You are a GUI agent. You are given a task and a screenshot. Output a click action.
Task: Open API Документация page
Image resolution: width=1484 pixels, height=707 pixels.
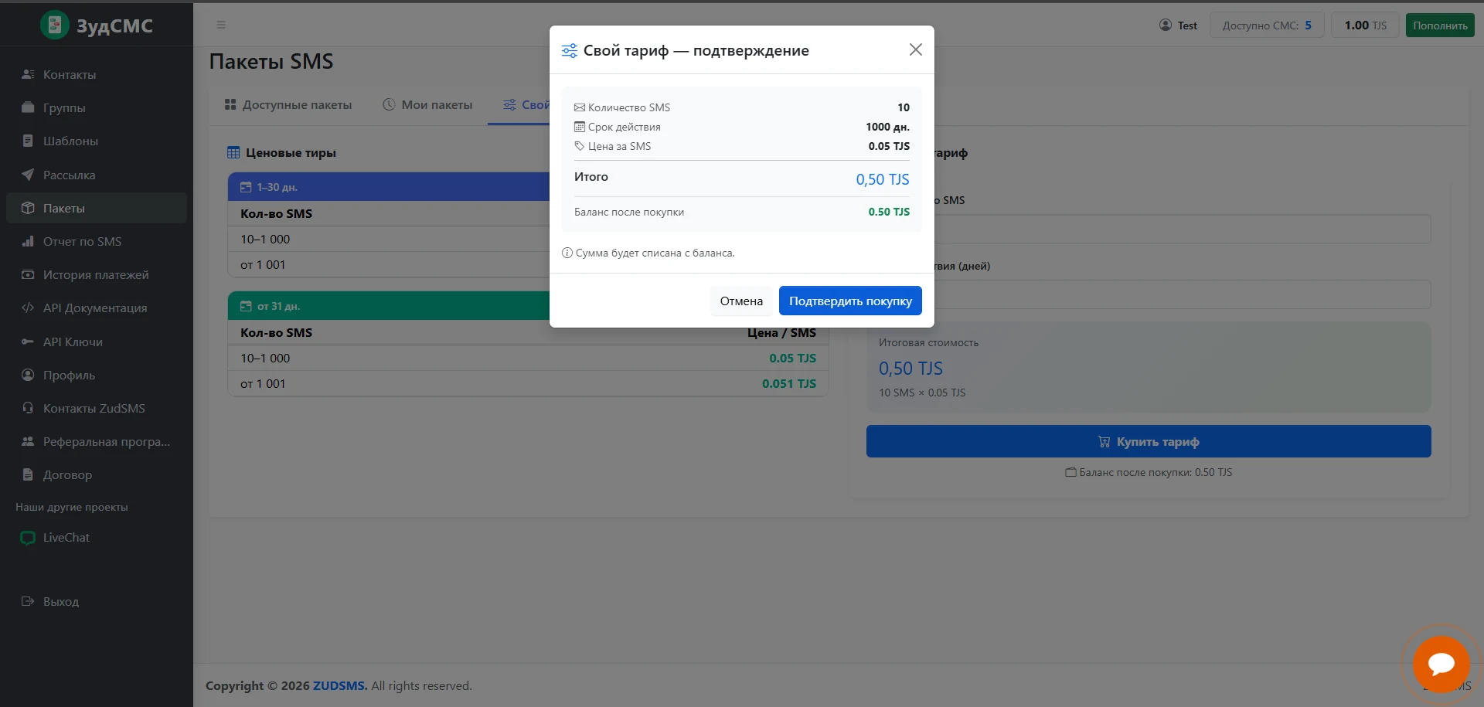click(x=97, y=308)
